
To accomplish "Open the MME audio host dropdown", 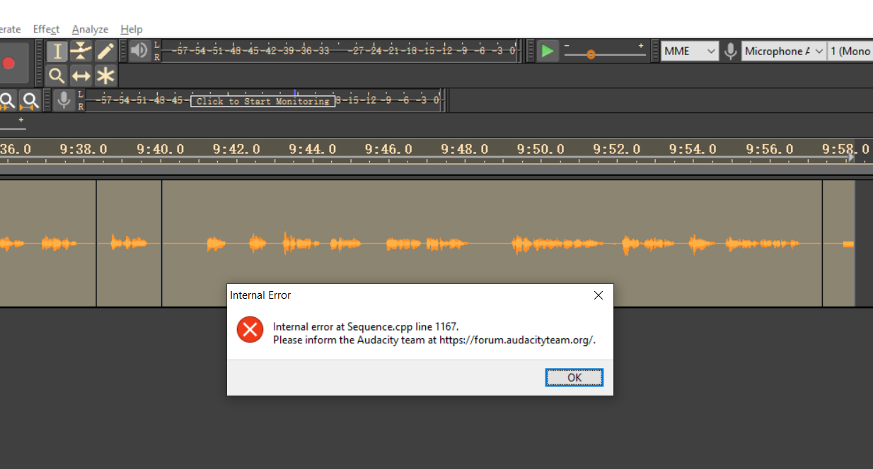I will click(690, 51).
